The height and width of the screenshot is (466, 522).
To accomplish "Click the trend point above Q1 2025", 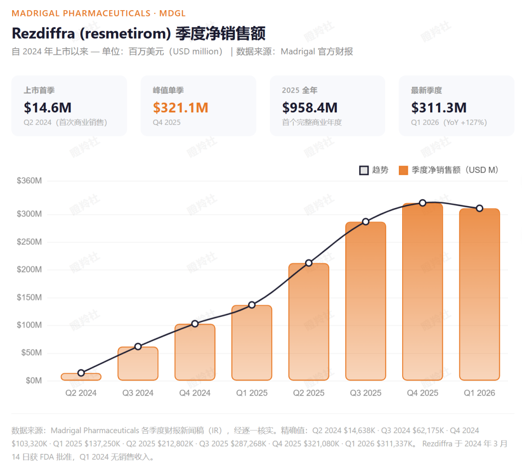I will click(x=252, y=305).
